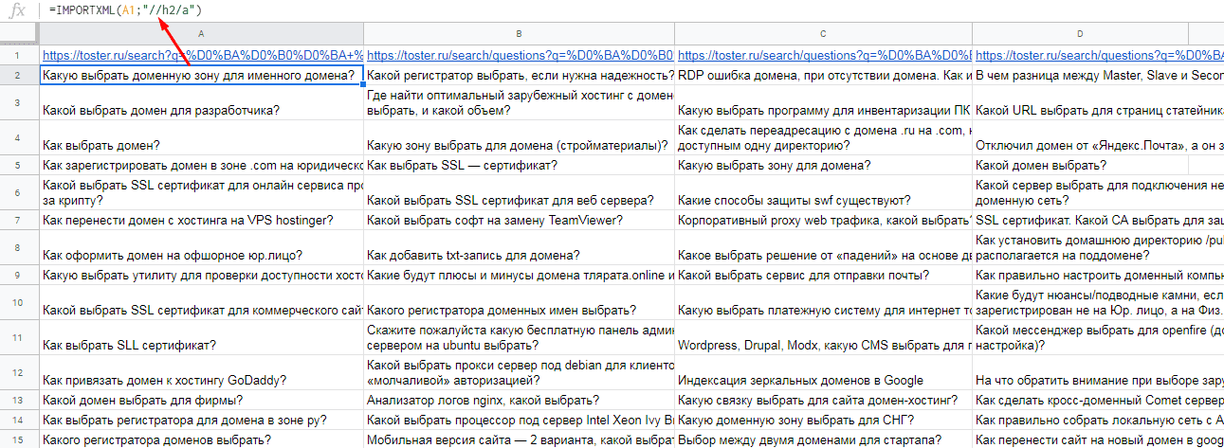The width and height of the screenshot is (1224, 448).
Task: Select cell starting 'Как зарегистрировать домен в зоне .com'
Action: 202,166
